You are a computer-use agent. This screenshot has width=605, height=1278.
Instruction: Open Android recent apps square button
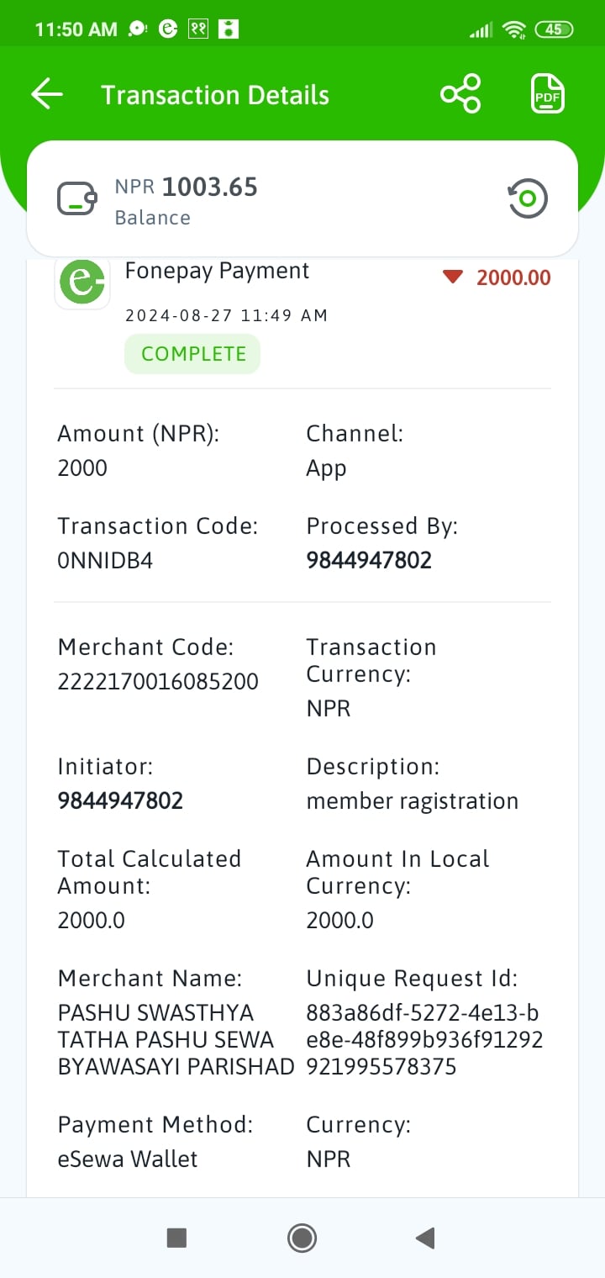point(176,1237)
